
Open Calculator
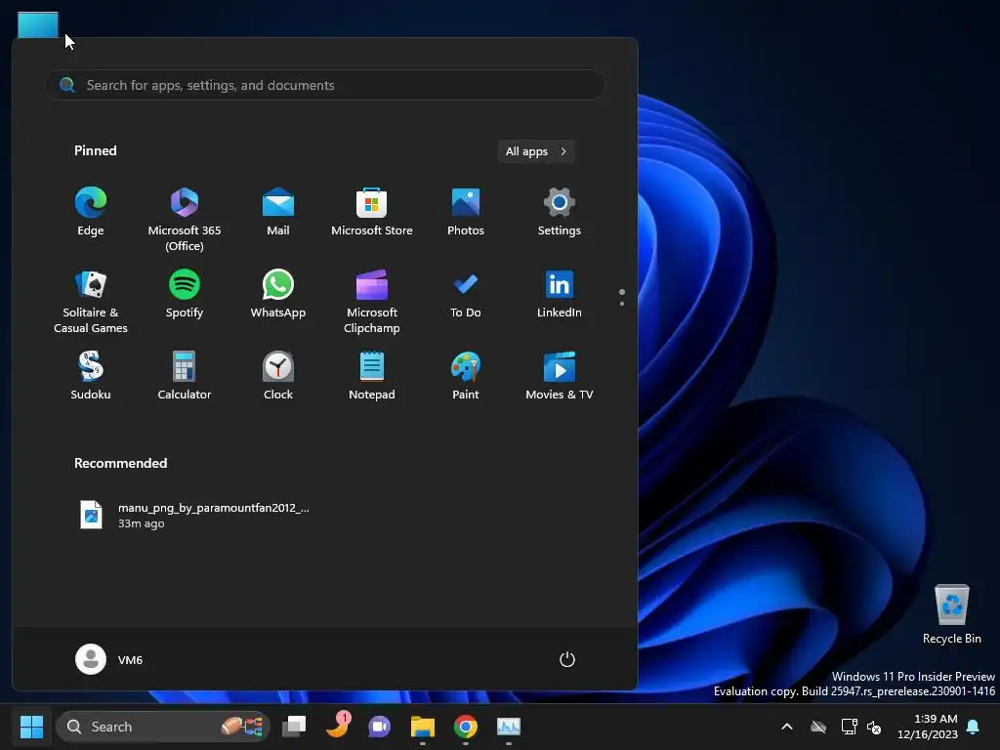(185, 376)
